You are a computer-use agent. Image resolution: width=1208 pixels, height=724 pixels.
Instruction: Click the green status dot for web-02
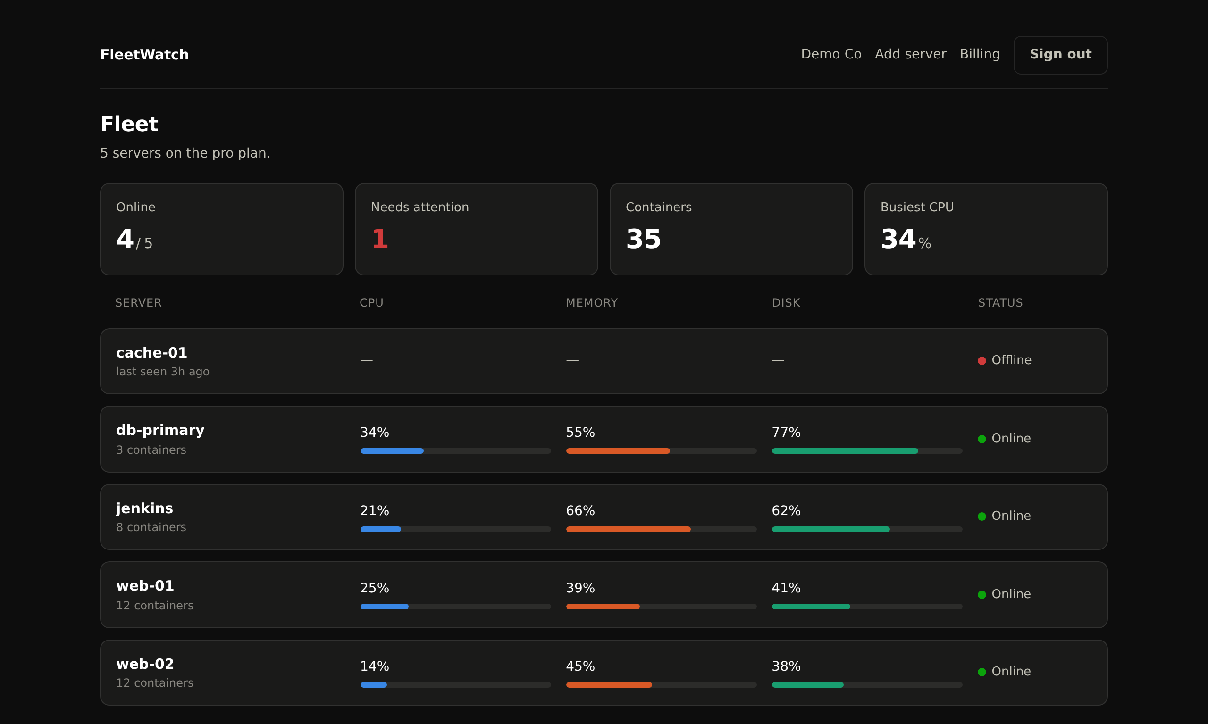[x=982, y=672]
